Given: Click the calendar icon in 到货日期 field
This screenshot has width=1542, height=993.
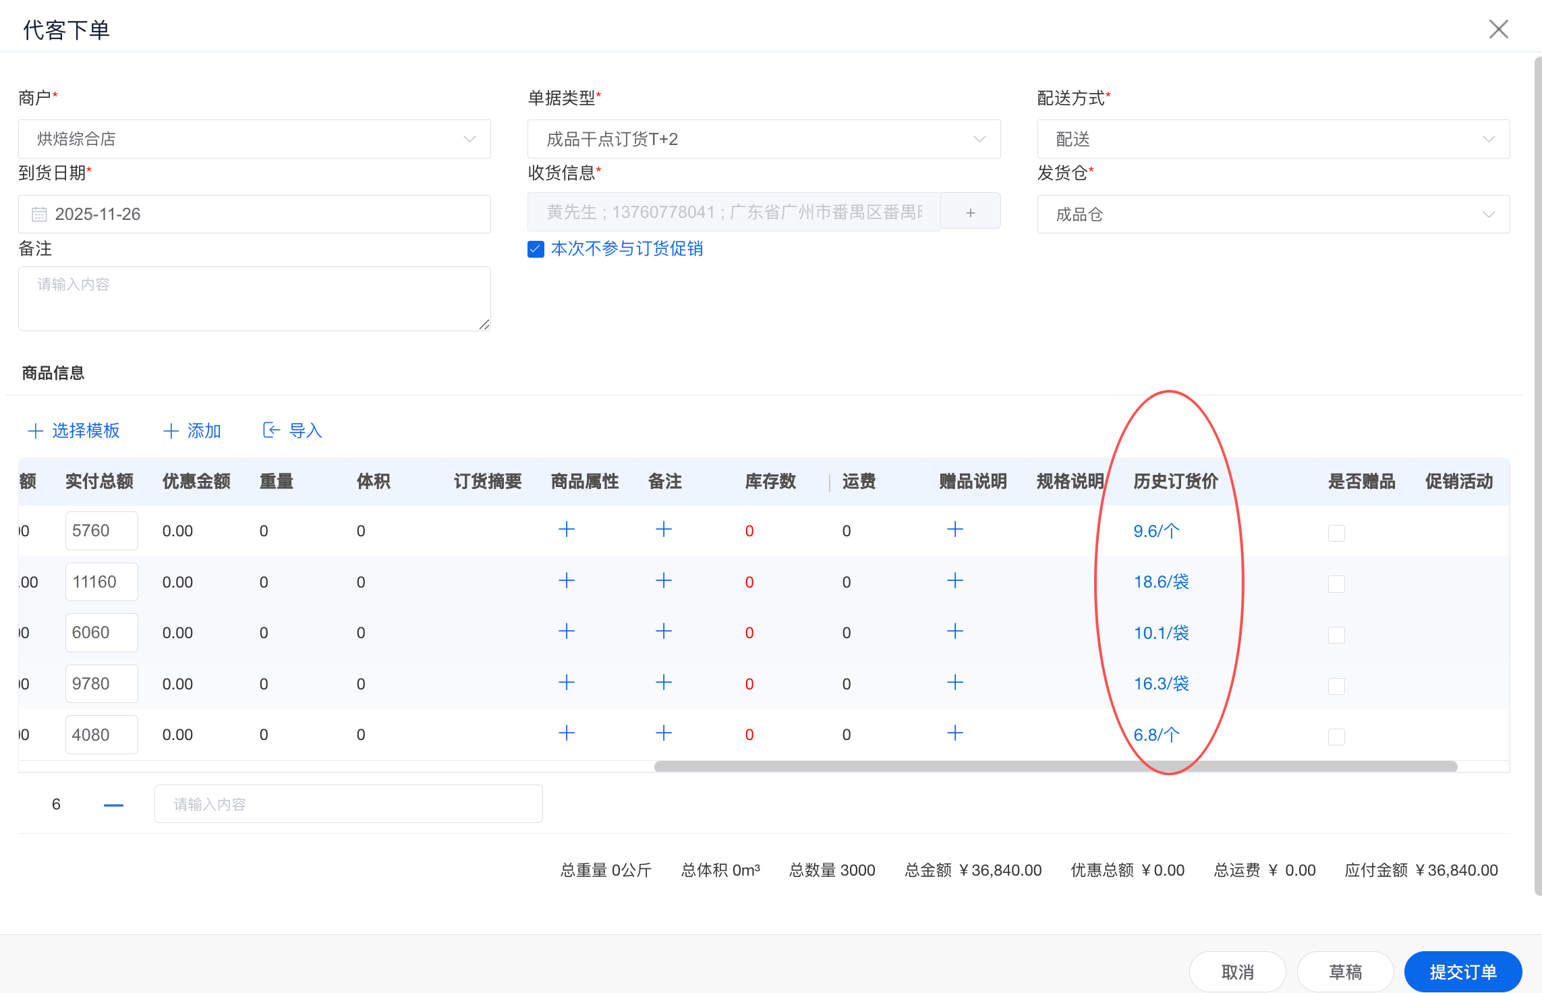Looking at the screenshot, I should coord(39,215).
